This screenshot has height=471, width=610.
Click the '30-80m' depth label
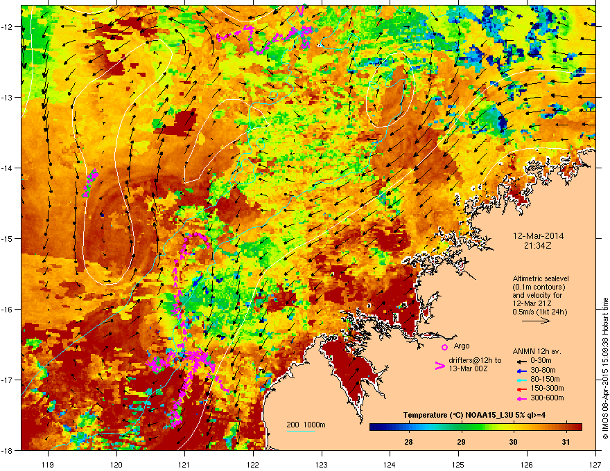tap(543, 371)
